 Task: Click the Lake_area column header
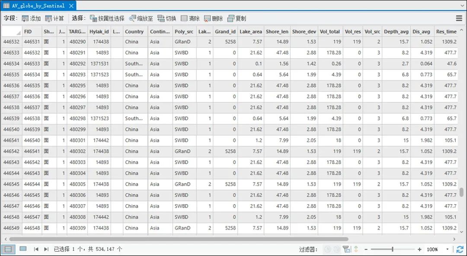251,32
